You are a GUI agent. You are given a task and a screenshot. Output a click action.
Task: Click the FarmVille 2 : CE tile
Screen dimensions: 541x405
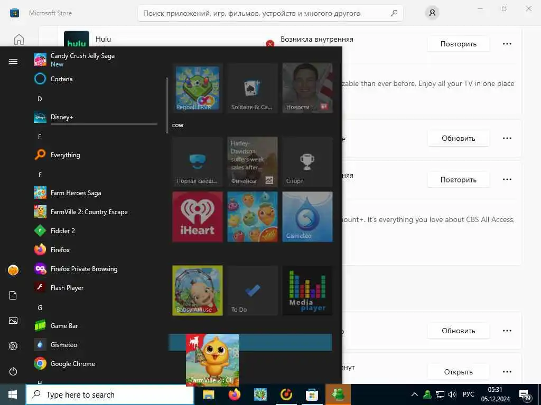coord(212,360)
